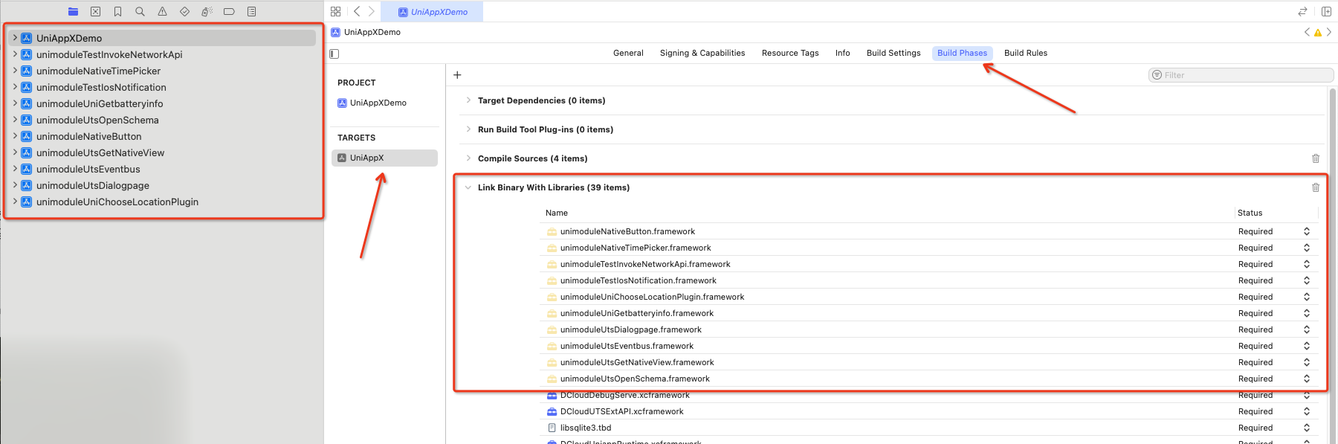Image resolution: width=1338 pixels, height=444 pixels.
Task: Open the Report navigator icon
Action: pyautogui.click(x=251, y=11)
